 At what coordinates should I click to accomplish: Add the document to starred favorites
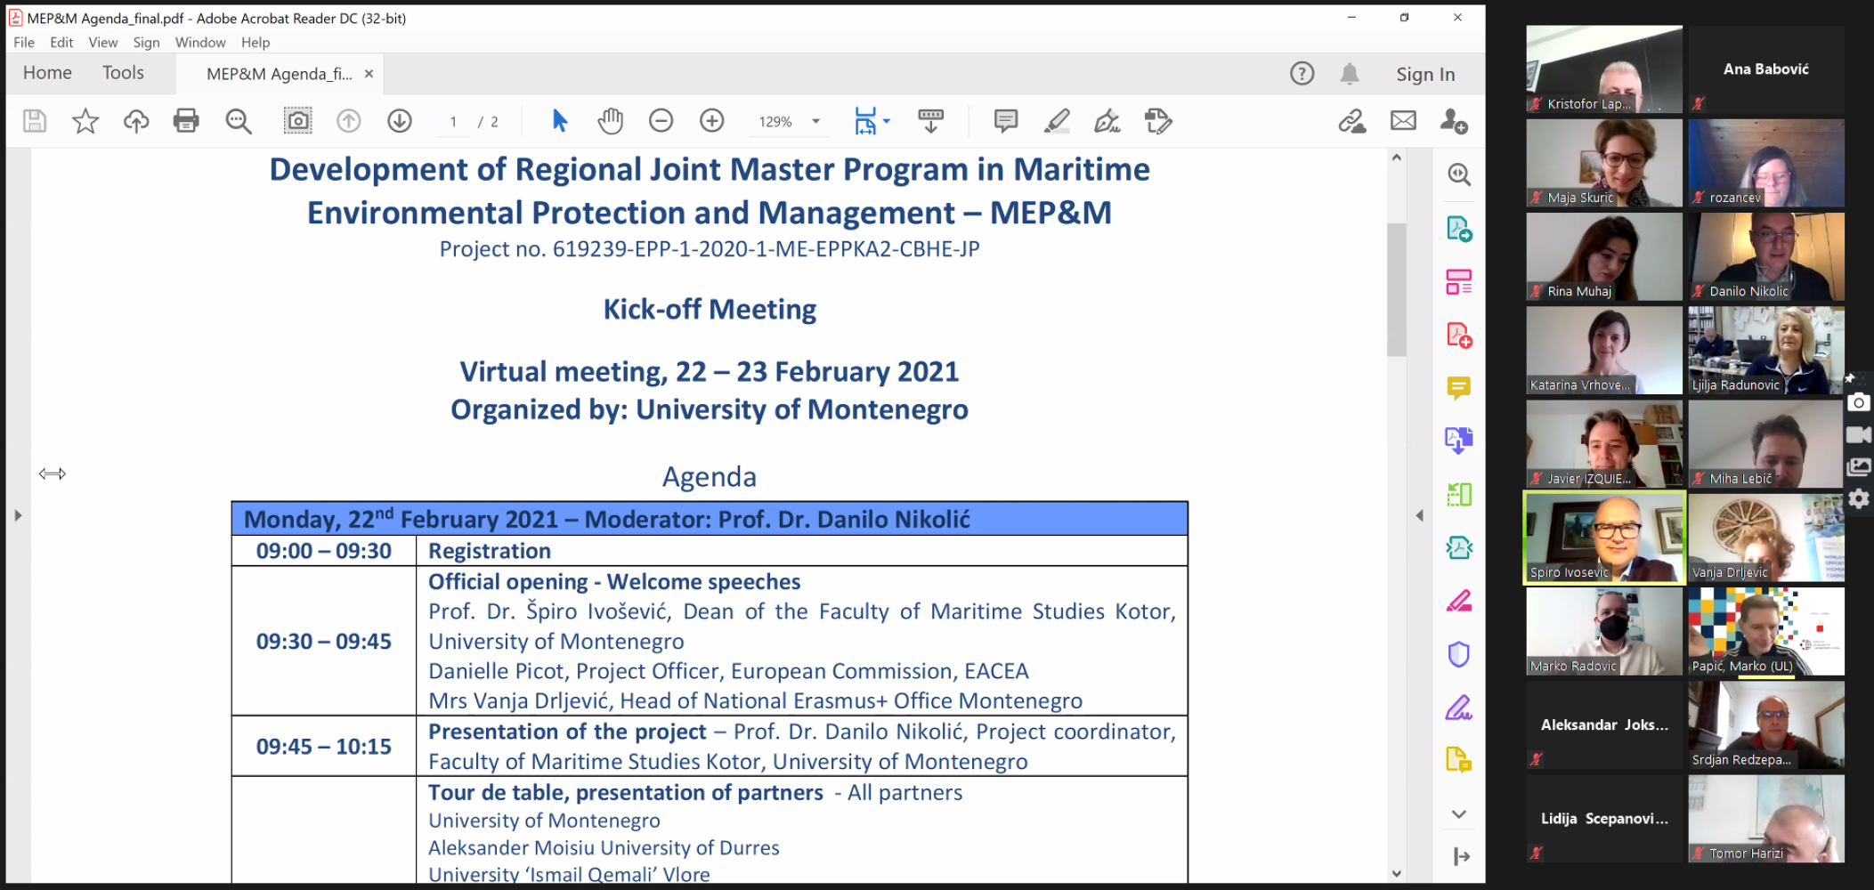pos(85,121)
